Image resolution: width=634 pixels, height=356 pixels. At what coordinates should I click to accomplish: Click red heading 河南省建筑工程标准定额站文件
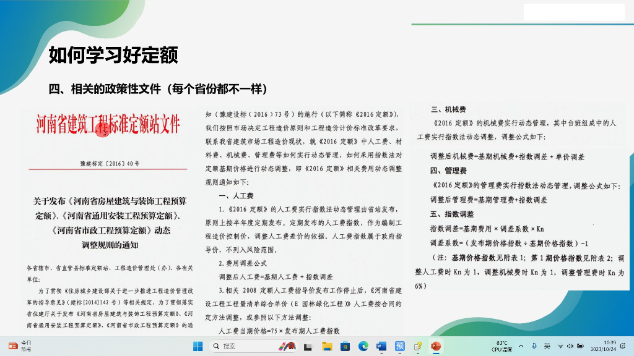(x=108, y=124)
